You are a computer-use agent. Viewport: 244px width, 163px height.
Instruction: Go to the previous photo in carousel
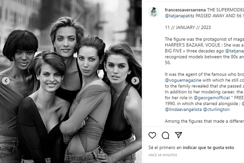point(6,81)
